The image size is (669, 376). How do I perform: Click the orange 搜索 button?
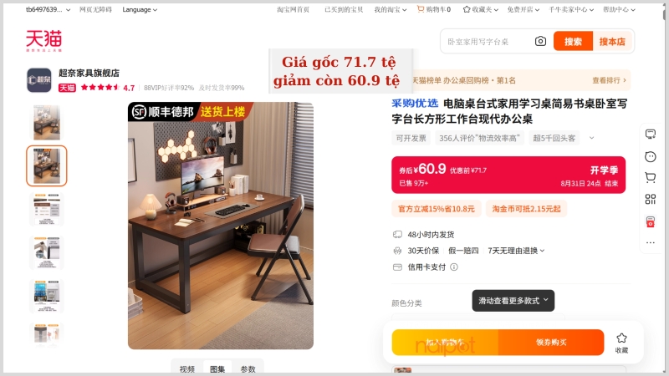pyautogui.click(x=573, y=41)
